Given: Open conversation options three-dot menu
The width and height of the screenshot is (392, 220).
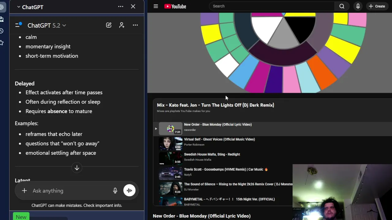Looking at the screenshot, I should (135, 25).
